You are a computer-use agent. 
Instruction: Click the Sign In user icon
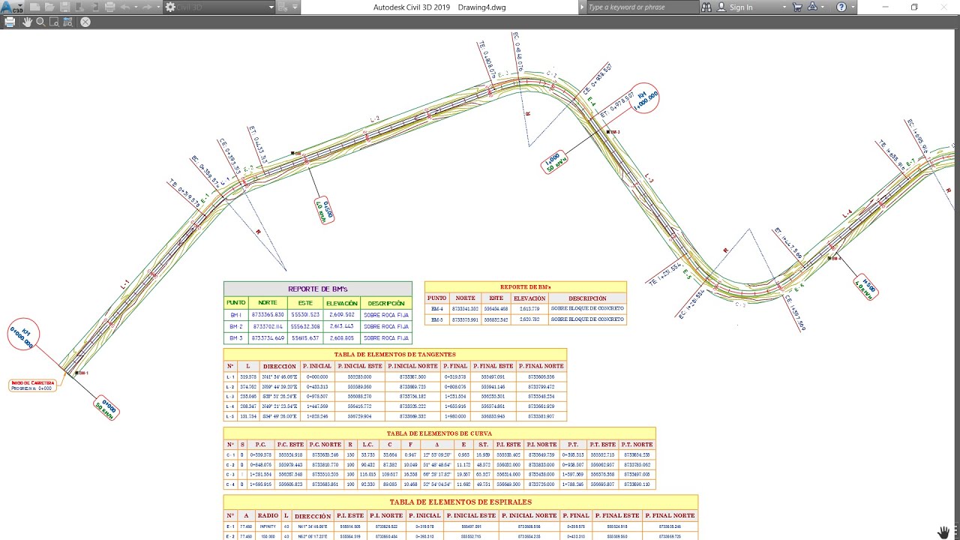point(721,7)
